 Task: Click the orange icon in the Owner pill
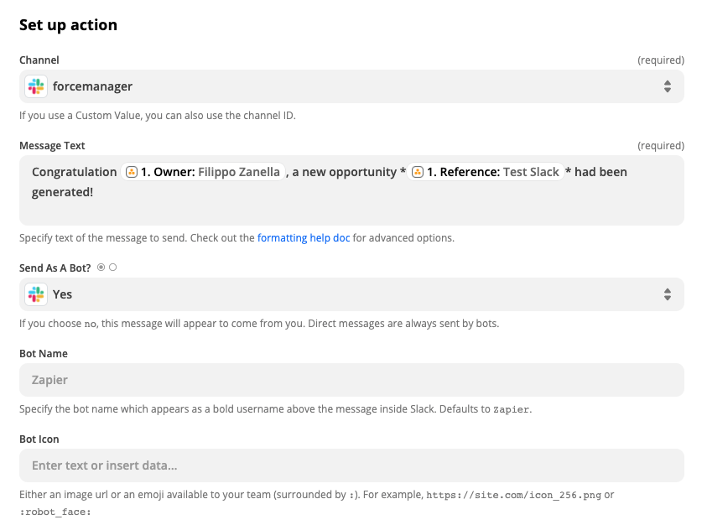click(x=131, y=172)
